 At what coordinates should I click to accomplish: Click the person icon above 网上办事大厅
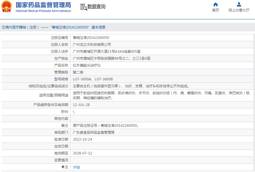pyautogui.click(x=239, y=4)
